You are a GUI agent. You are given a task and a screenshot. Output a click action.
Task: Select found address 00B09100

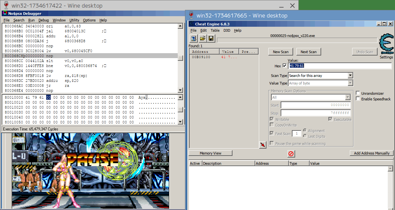coord(224,57)
